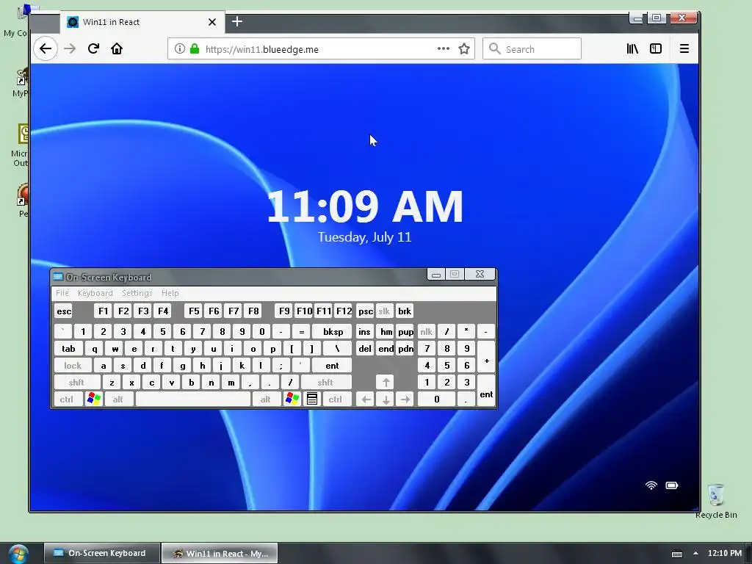Click the right Windows logo key
This screenshot has height=564, width=752.
tap(292, 399)
